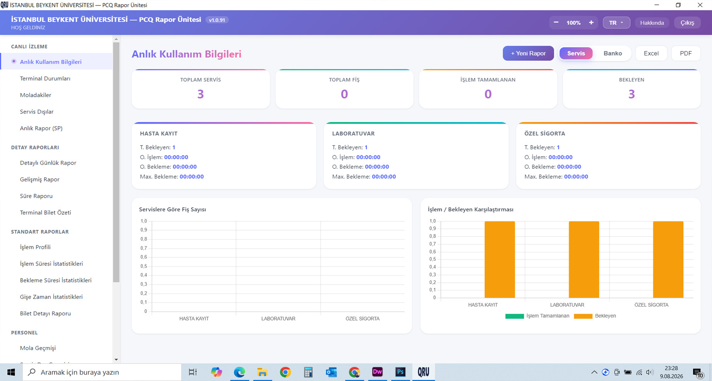Open the Hakkında about dialog

(x=652, y=23)
